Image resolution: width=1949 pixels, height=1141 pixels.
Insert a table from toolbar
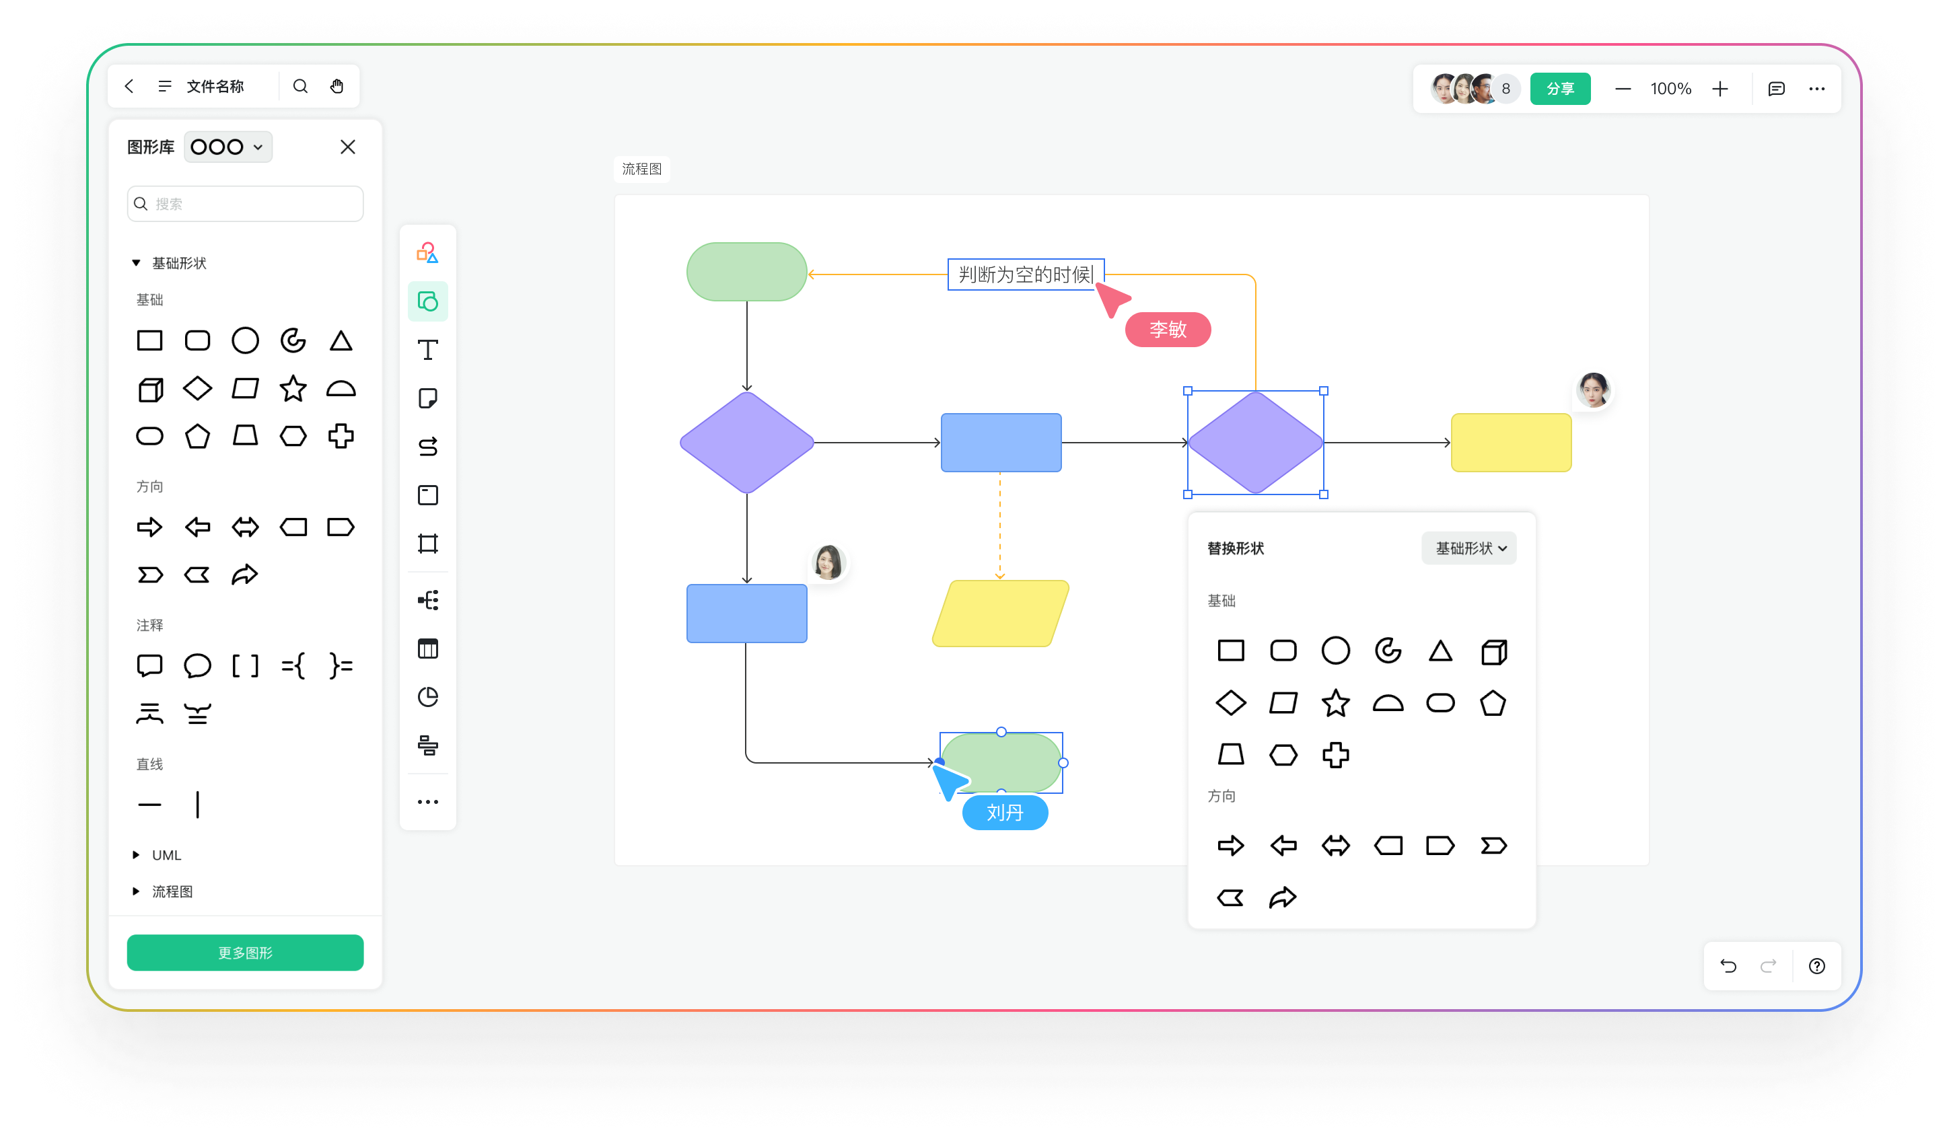428,649
